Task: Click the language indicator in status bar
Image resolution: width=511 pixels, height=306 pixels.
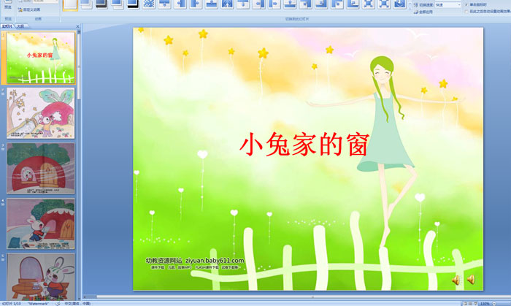Action: 77,303
